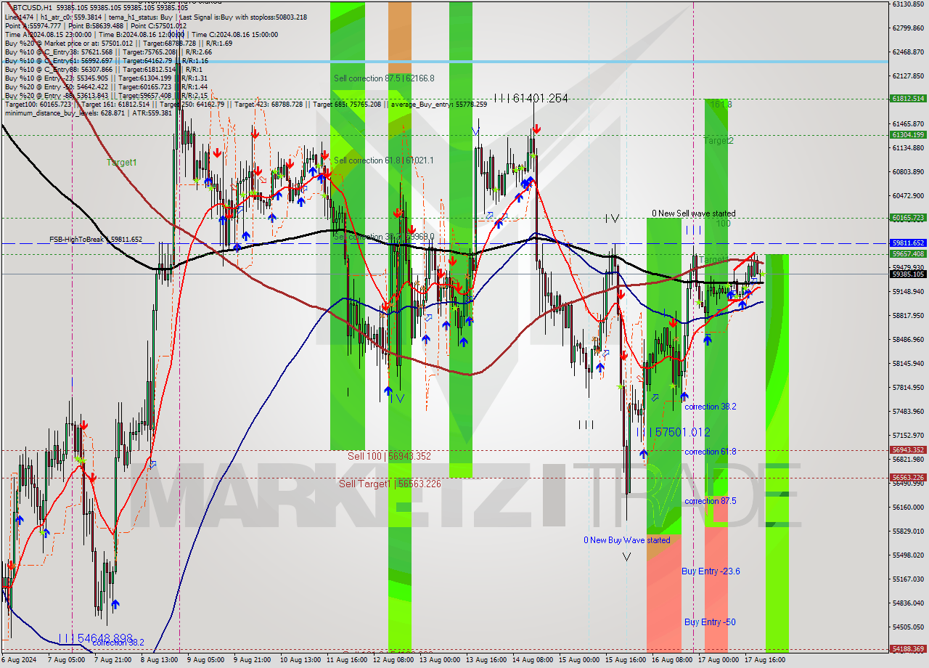Click the 'Target2' label in the green zone
929x668 pixels.
coord(718,141)
